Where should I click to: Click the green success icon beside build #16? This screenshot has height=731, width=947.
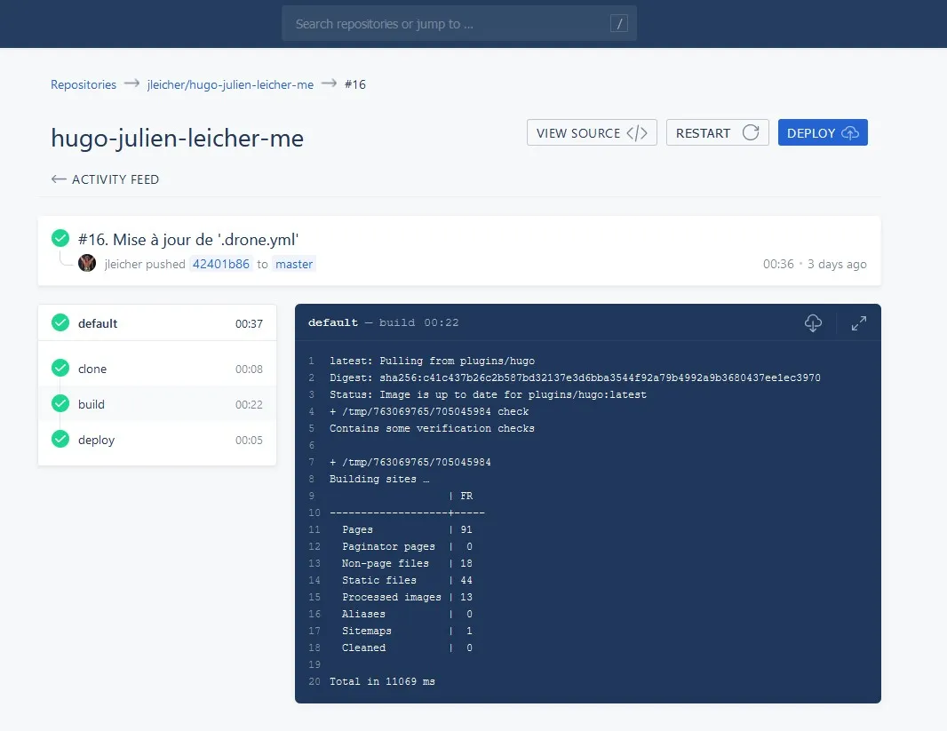tap(60, 238)
